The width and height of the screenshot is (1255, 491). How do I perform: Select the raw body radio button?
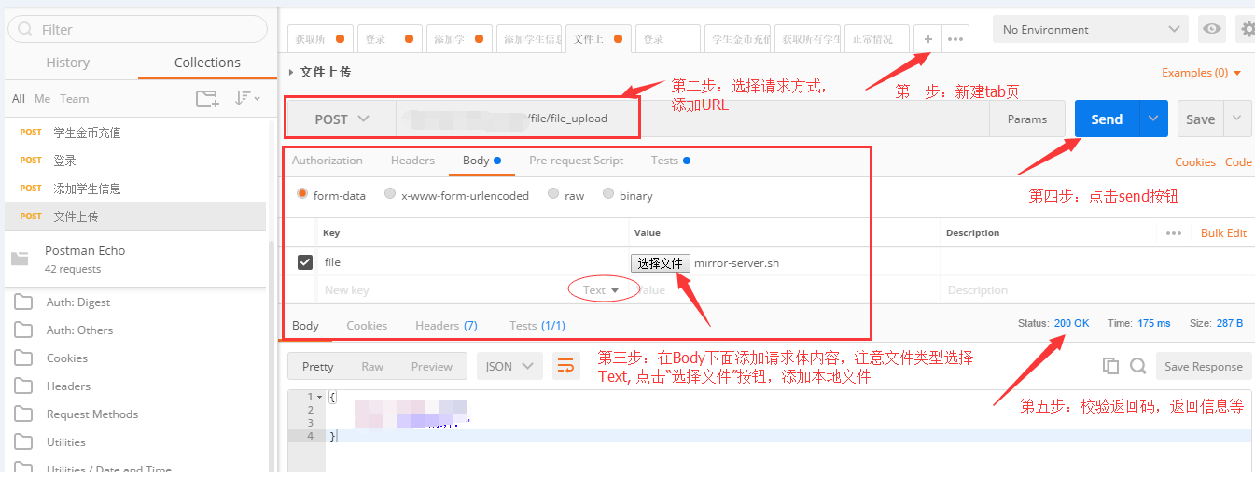click(x=553, y=195)
